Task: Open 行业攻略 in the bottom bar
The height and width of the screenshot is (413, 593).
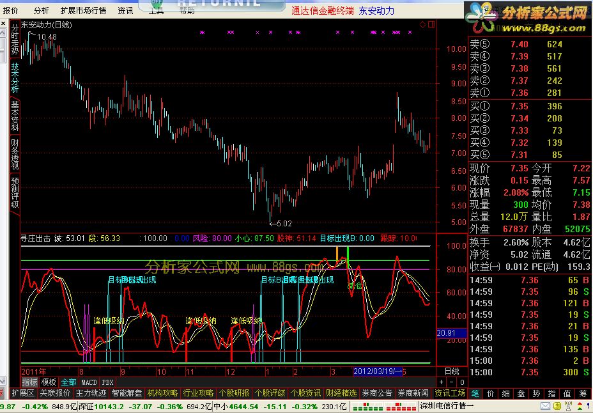Action: coord(198,393)
